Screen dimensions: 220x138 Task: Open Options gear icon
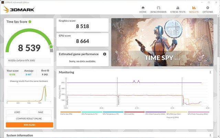(208, 8)
